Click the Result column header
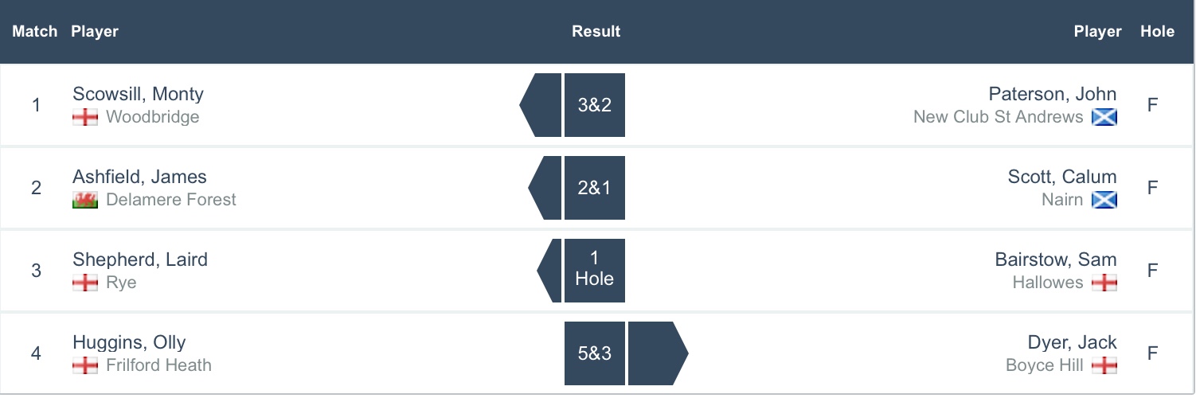This screenshot has height=398, width=1196. click(596, 32)
